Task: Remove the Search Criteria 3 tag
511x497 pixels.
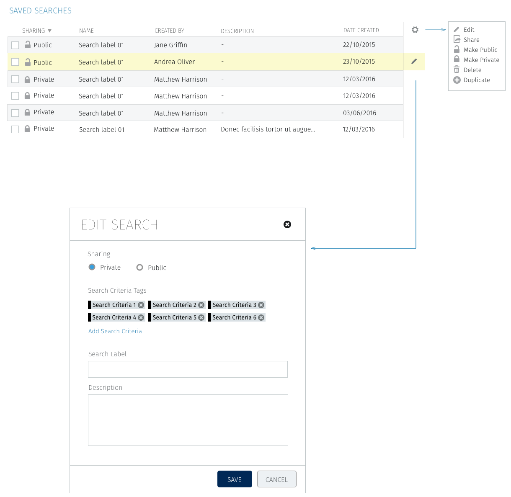Action: (261, 305)
